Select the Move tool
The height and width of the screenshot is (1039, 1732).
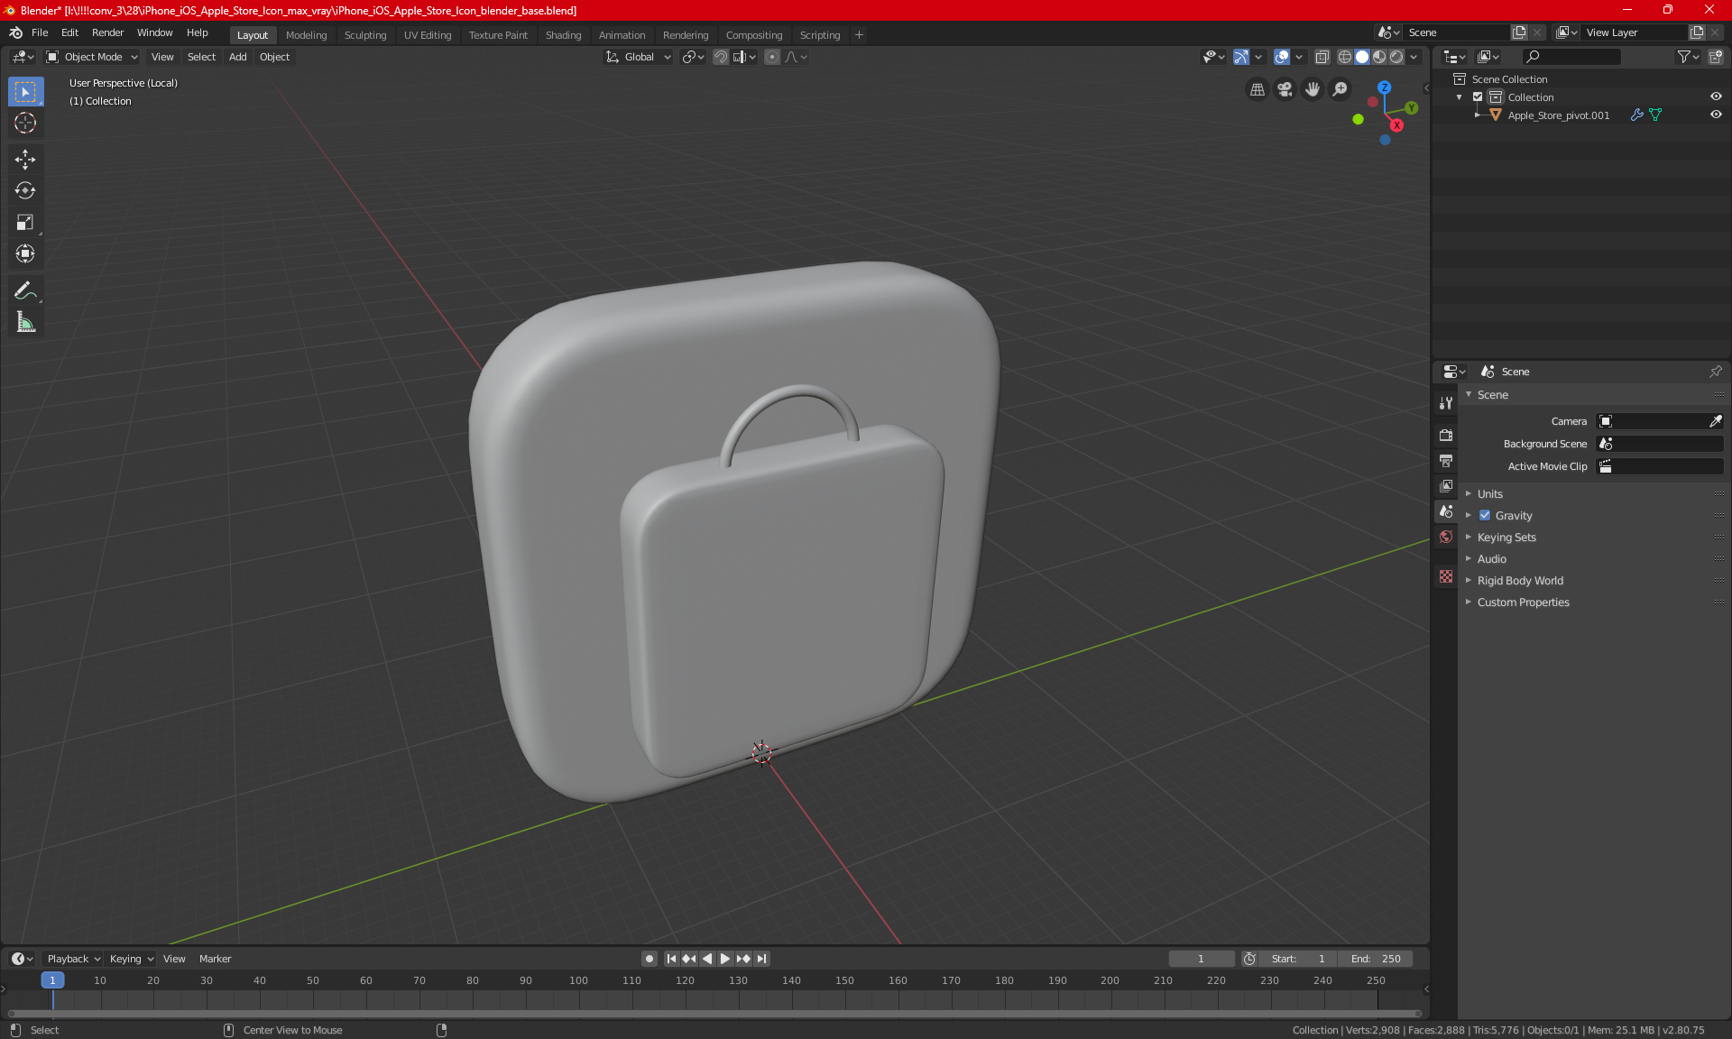(25, 160)
